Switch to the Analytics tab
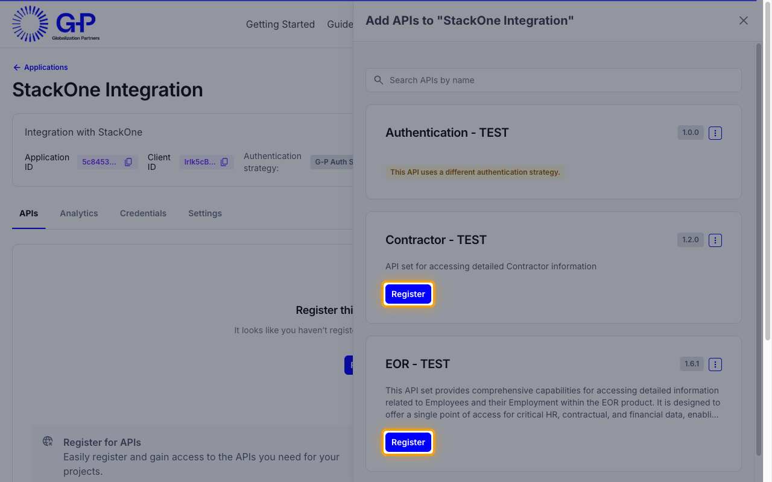 tap(79, 213)
